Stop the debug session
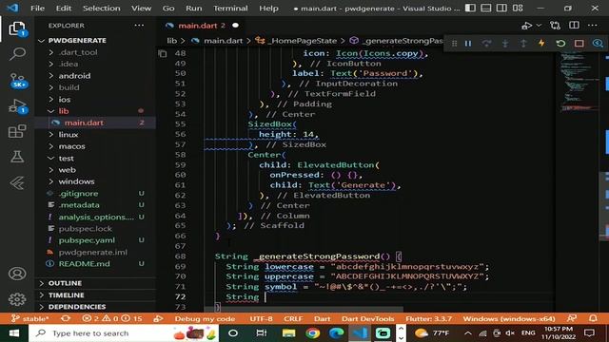The image size is (609, 342). click(580, 44)
